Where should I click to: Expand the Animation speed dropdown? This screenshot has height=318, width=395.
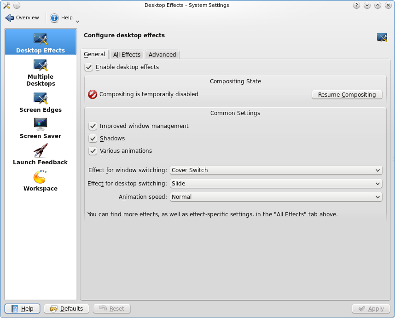pyautogui.click(x=276, y=197)
